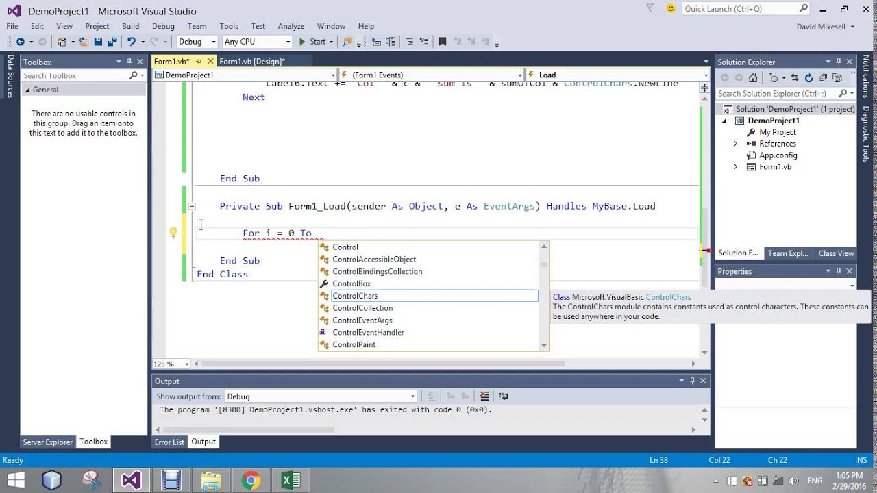The width and height of the screenshot is (877, 493).
Task: Click the Clear All icon in Output toolbar
Action: point(484,396)
